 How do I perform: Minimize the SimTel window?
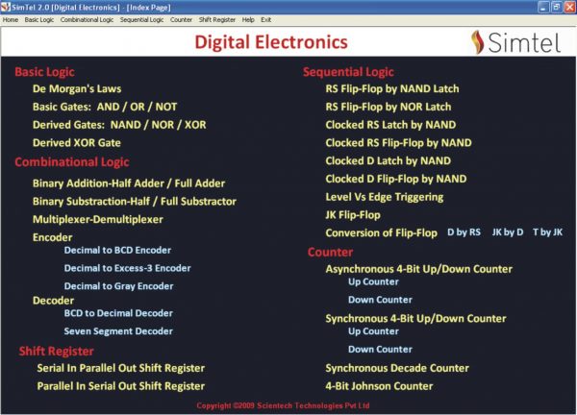543,8
